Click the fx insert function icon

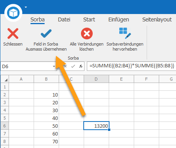(x=81, y=66)
